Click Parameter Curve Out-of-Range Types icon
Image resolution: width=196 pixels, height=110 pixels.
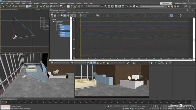coord(85,16)
